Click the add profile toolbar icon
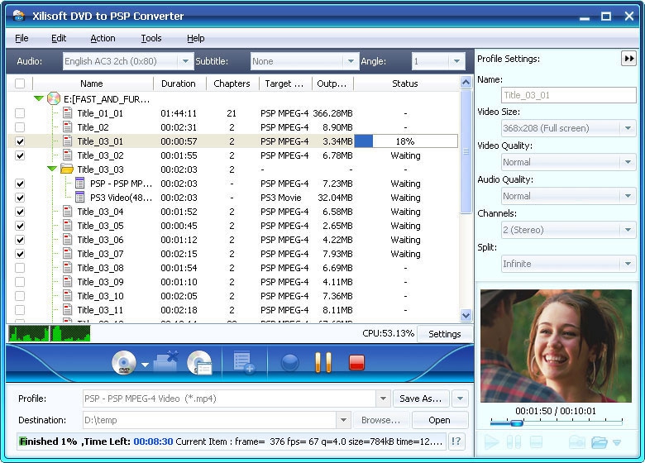Image resolution: width=645 pixels, height=463 pixels. (x=244, y=362)
